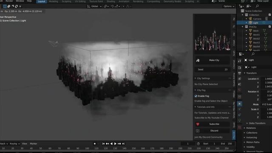The height and width of the screenshot is (153, 272).
Task: Click the current frame number field
Action: pos(188,144)
